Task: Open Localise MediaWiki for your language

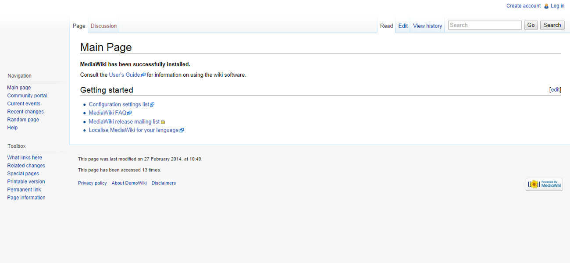Action: click(134, 130)
